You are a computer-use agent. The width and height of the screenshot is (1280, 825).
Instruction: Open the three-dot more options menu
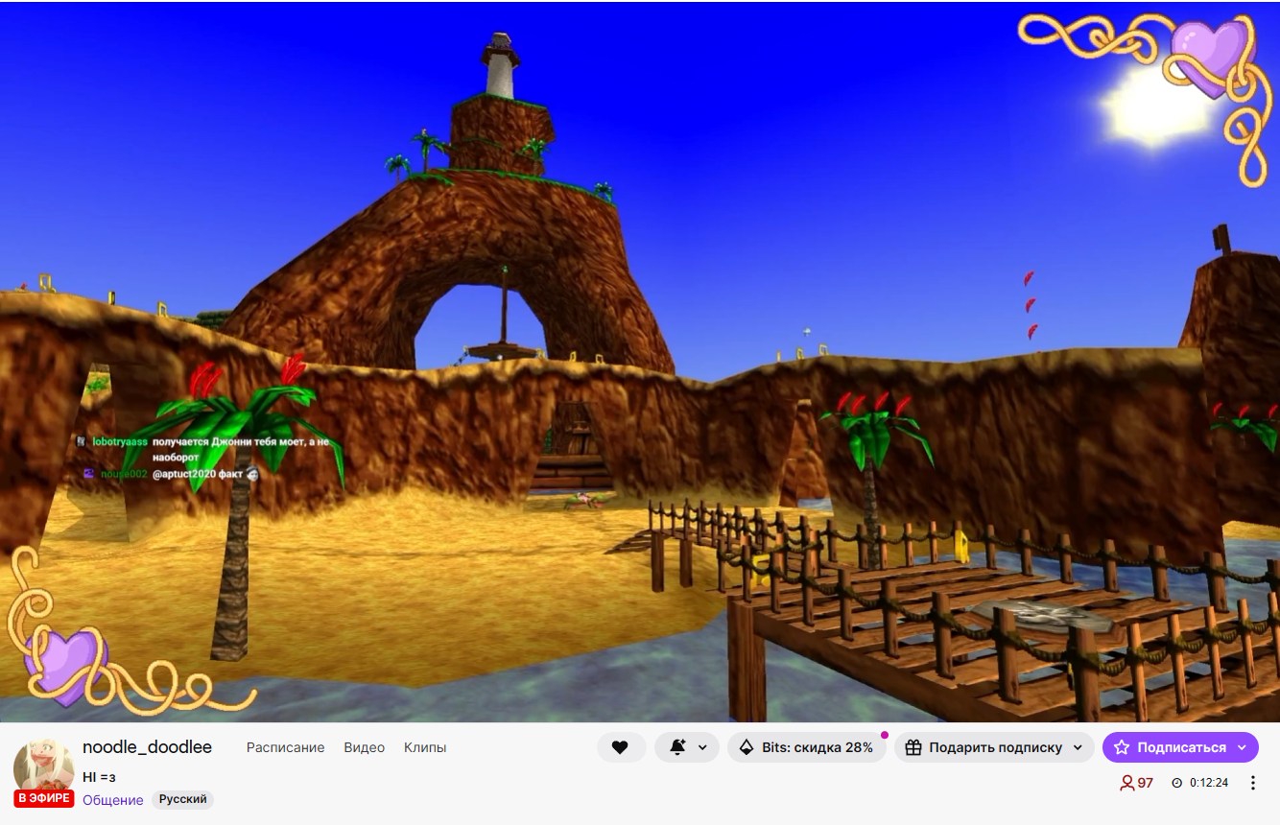coord(1252,783)
